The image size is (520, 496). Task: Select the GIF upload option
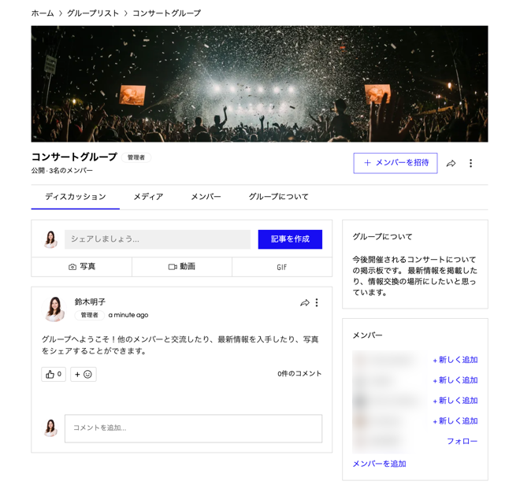(281, 267)
